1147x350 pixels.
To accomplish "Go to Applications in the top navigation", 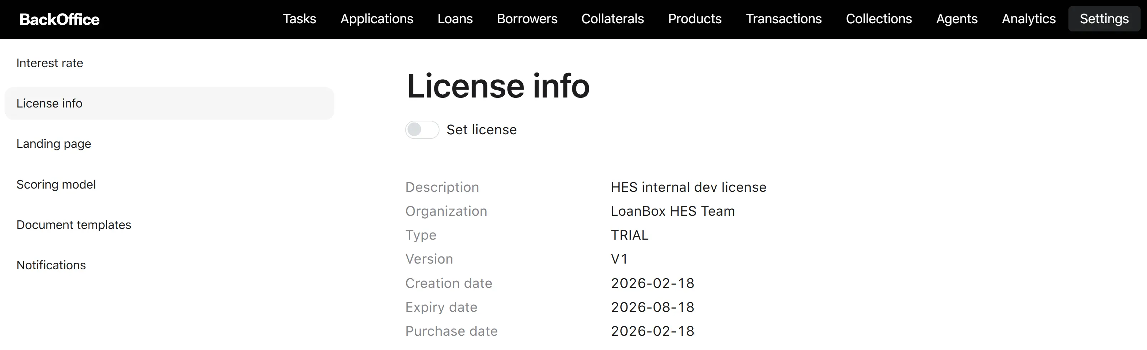I will click(377, 19).
